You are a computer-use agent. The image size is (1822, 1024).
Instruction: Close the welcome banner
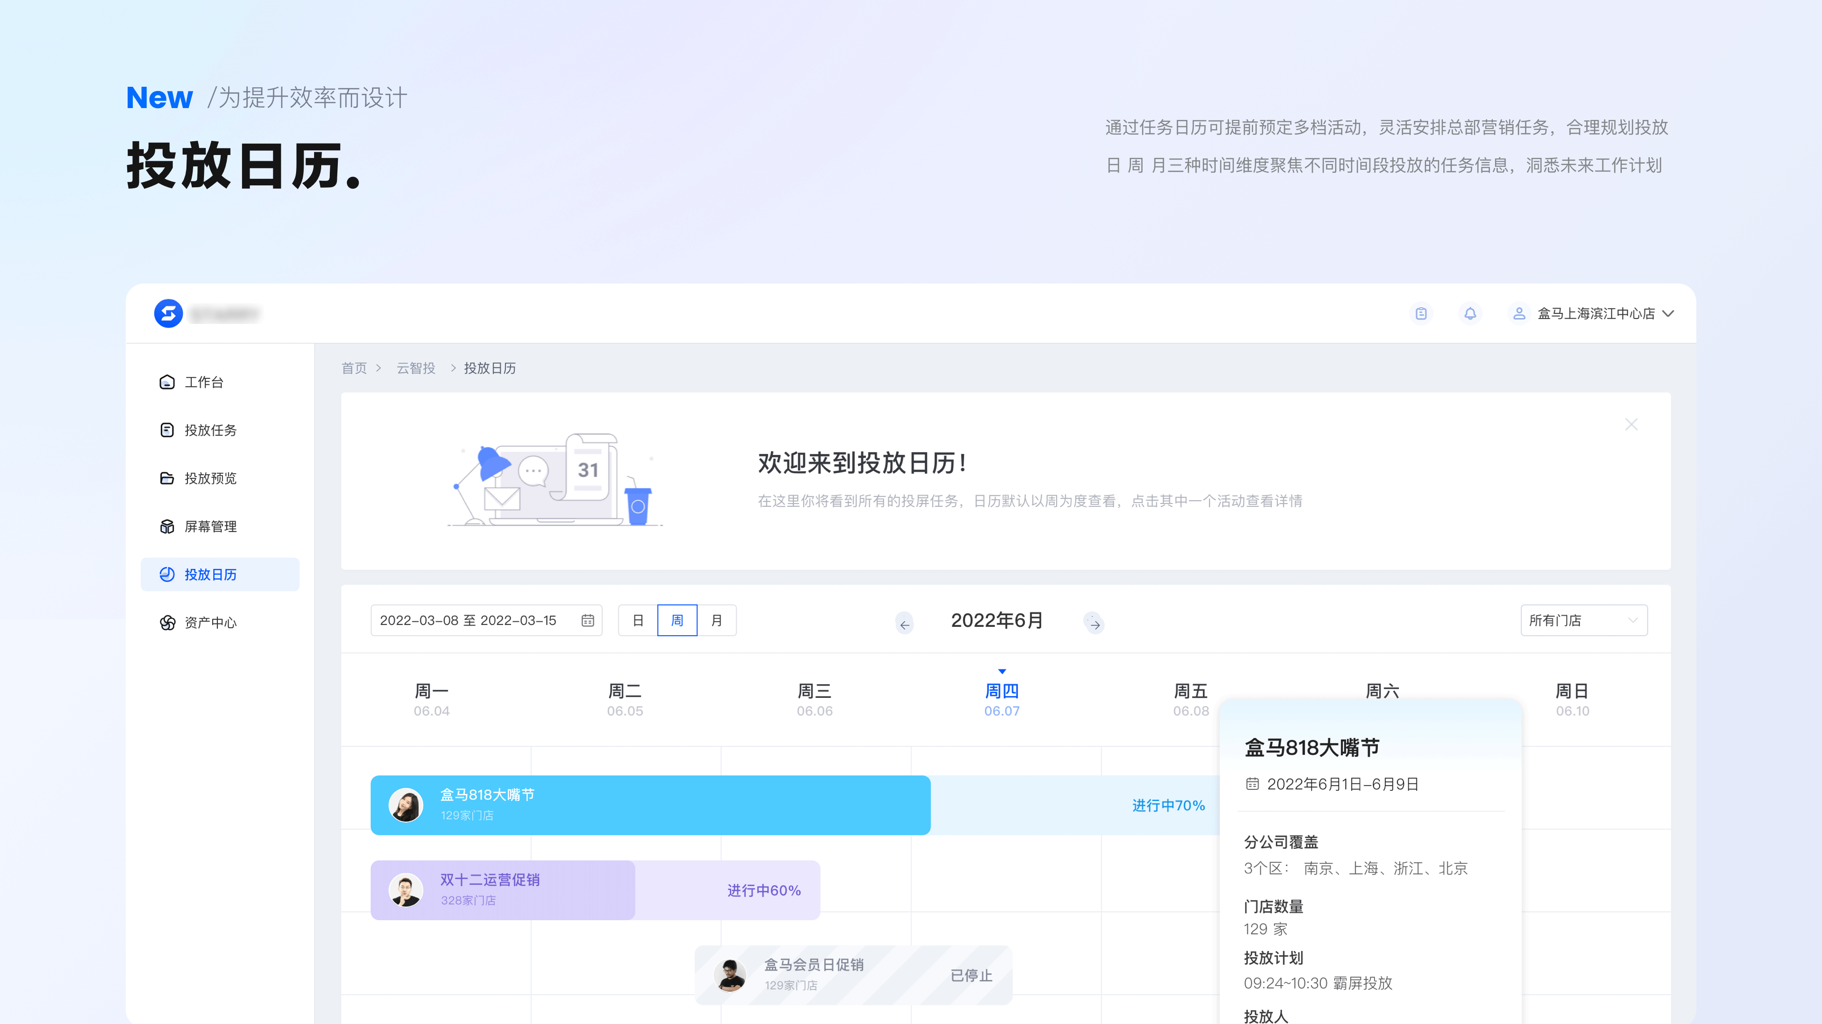coord(1631,425)
